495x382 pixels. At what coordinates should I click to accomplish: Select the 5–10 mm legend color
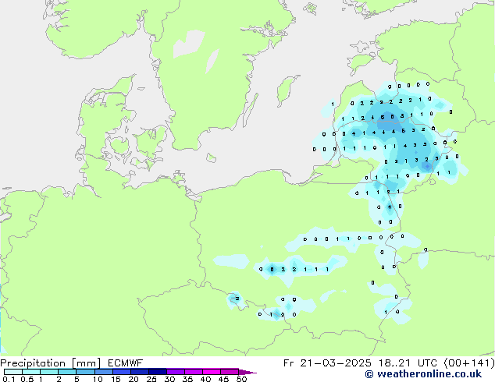86,372
